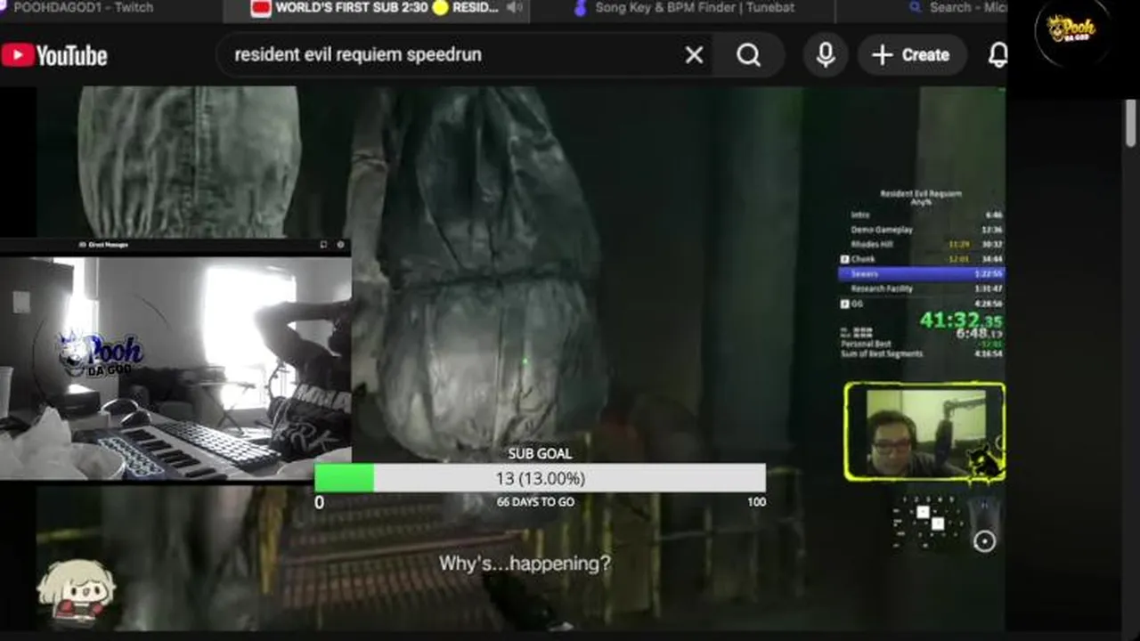
Task: Click the YouTube logo
Action: pos(54,55)
